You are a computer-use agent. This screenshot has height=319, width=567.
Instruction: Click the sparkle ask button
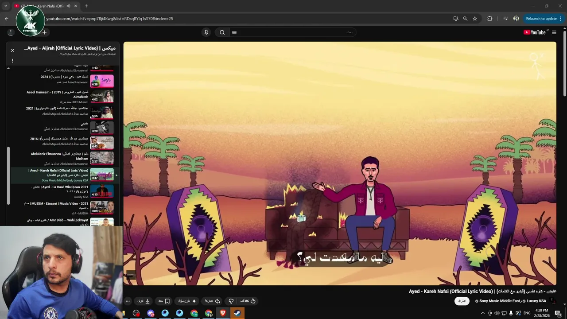pyautogui.click(x=187, y=301)
